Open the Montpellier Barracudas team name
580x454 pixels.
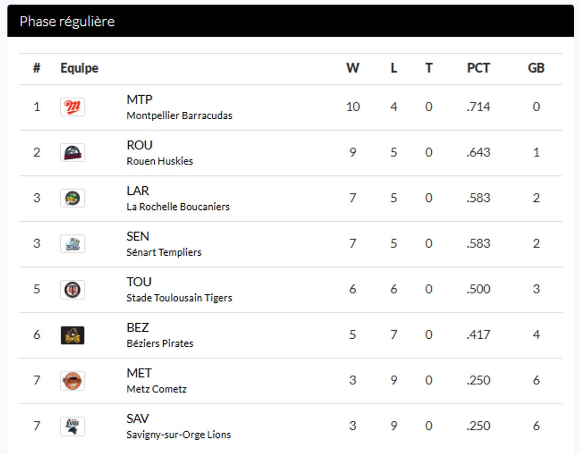pyautogui.click(x=179, y=116)
